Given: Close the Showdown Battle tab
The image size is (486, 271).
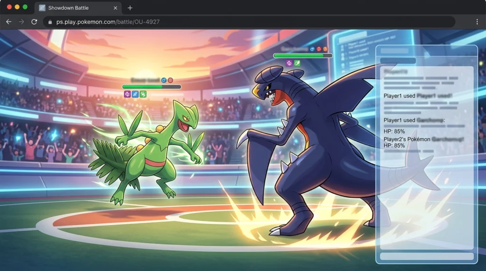Looking at the screenshot, I should [x=115, y=8].
